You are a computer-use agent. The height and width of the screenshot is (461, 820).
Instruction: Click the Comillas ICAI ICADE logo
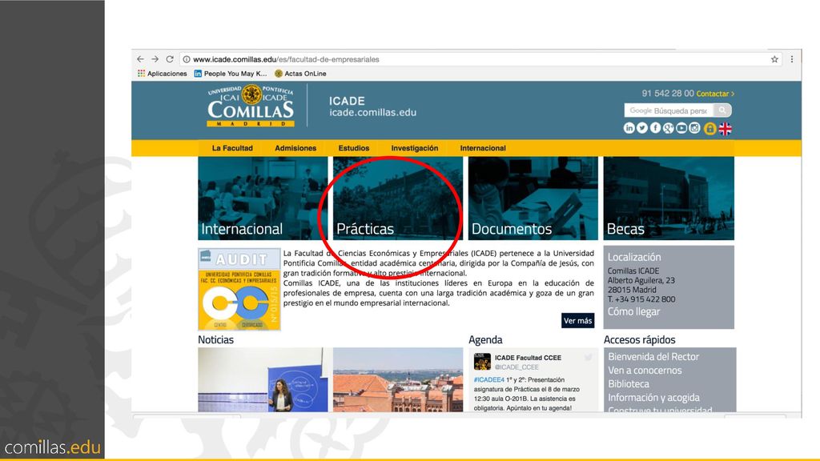tap(251, 106)
